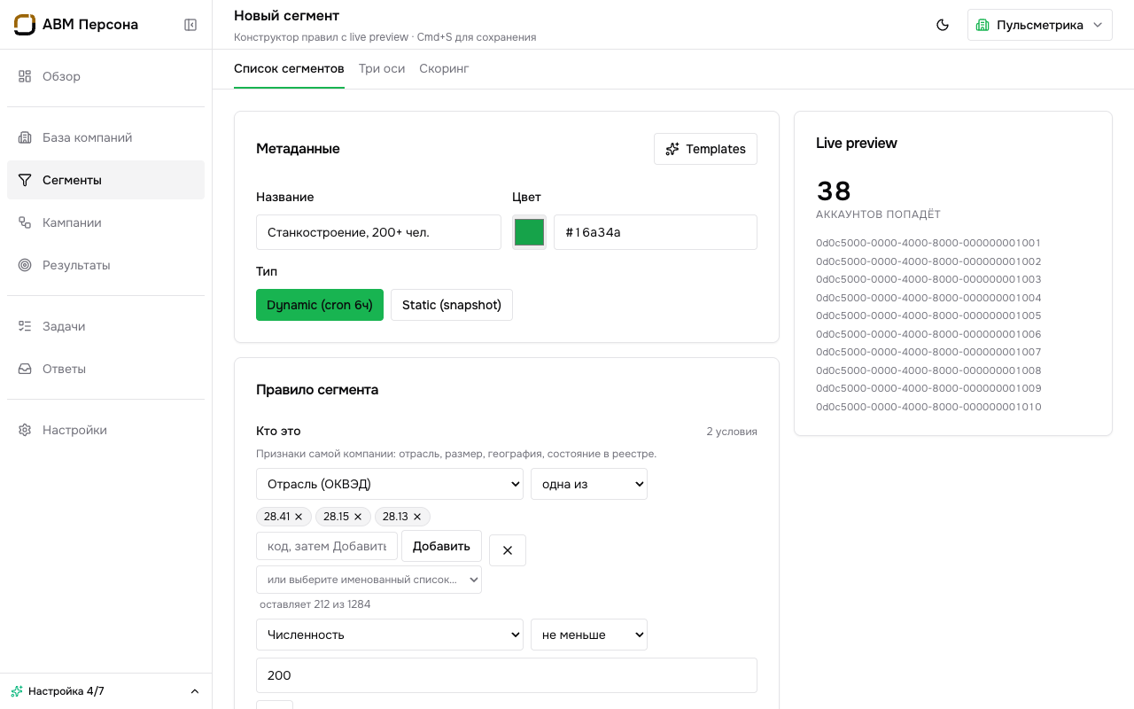Switch to Скоринг tab
The width and height of the screenshot is (1134, 709).
coord(444,69)
